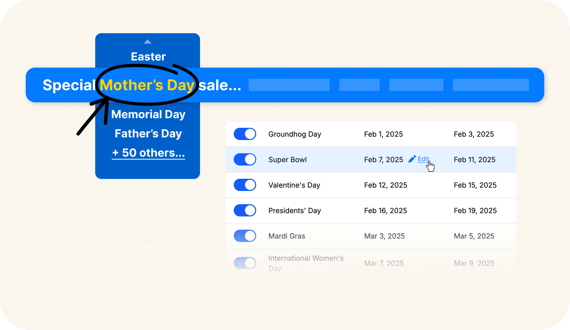The height and width of the screenshot is (330, 570).
Task: Click the Edit link for Super Bowl
Action: pyautogui.click(x=423, y=159)
